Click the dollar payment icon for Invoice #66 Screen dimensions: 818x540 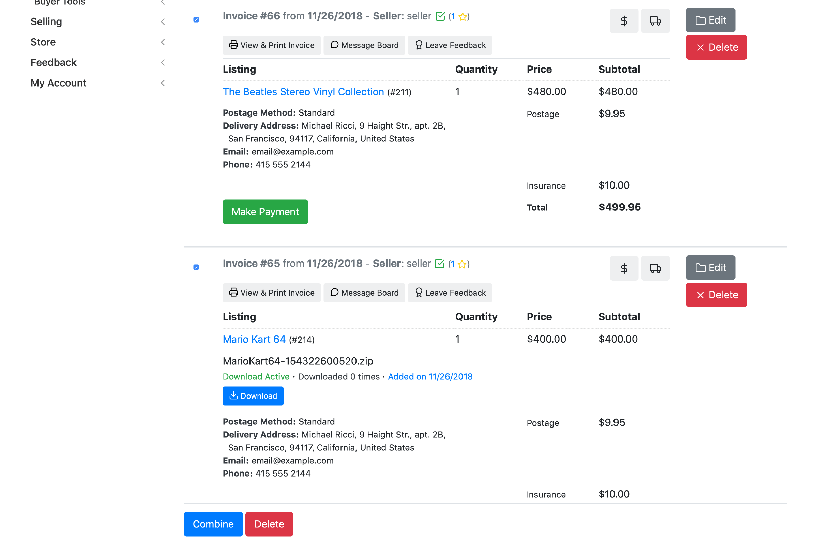click(x=623, y=21)
